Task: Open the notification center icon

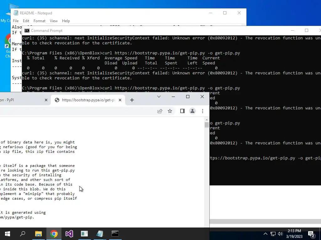Action: [311, 234]
